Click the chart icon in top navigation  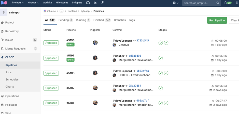(95, 3)
